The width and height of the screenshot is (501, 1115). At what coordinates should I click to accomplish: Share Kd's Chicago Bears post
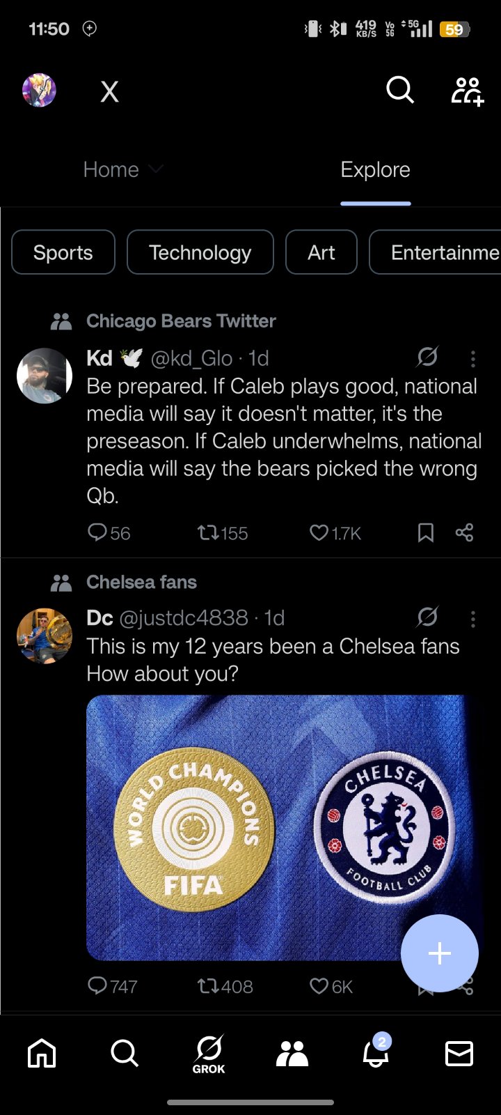click(x=464, y=533)
